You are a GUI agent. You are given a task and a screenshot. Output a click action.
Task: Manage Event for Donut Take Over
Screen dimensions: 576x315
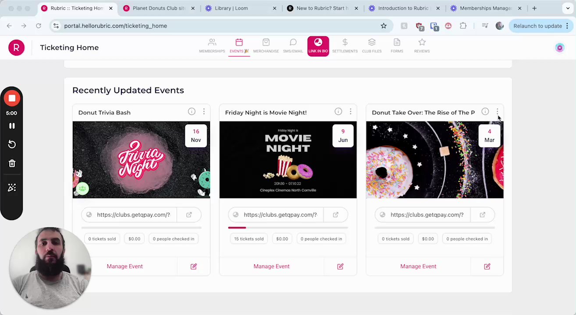click(419, 266)
